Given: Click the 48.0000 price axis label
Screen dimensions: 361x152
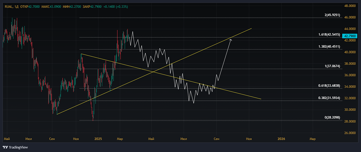Looking at the screenshot, I should point(349,6).
